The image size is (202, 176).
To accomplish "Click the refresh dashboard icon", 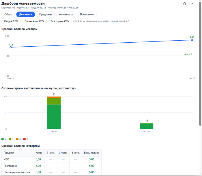I will click(x=185, y=4).
